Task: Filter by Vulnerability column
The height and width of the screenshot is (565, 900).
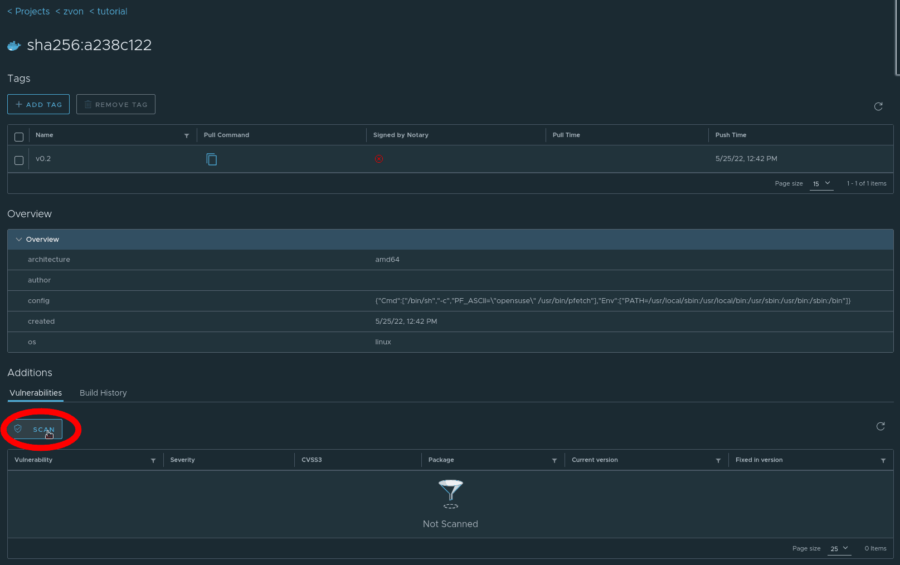Action: pos(153,460)
